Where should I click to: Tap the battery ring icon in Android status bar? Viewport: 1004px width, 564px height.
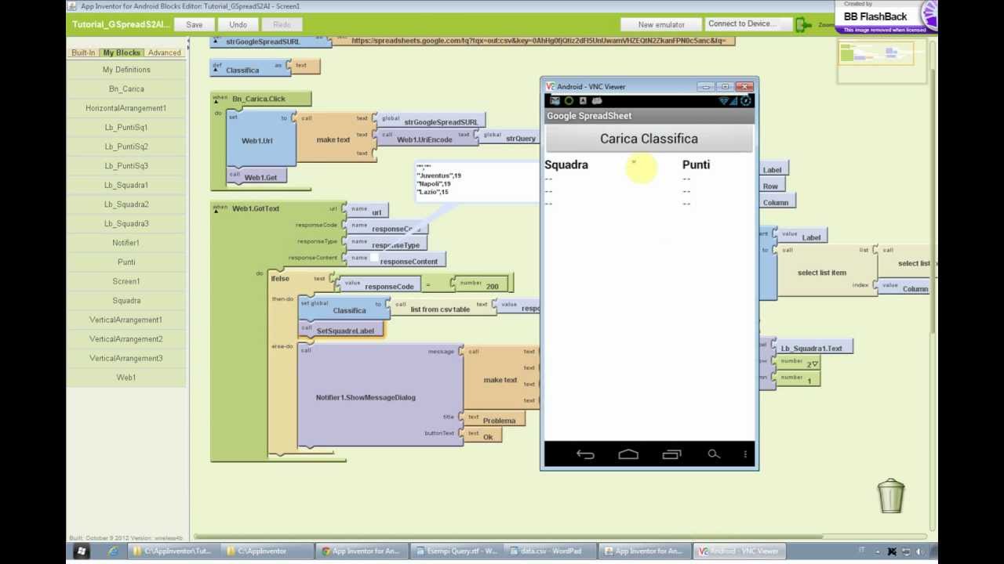745,101
